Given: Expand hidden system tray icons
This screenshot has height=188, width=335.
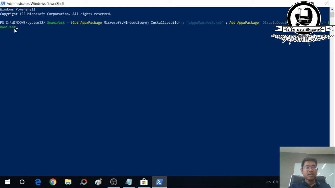Looking at the screenshot, I should pyautogui.click(x=269, y=182).
